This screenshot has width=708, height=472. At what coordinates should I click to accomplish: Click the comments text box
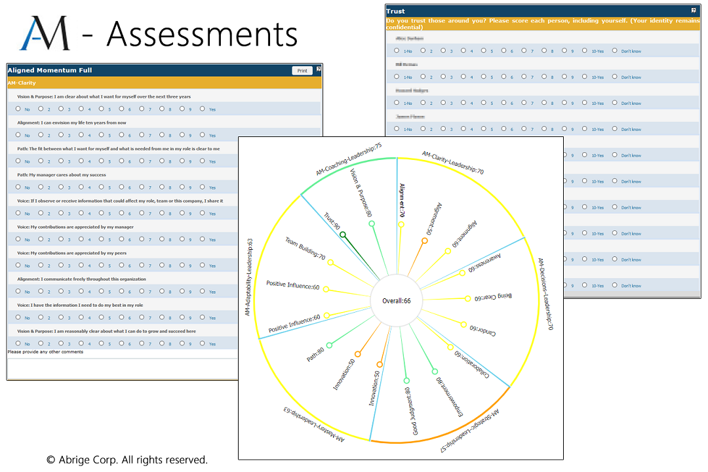pyautogui.click(x=123, y=368)
